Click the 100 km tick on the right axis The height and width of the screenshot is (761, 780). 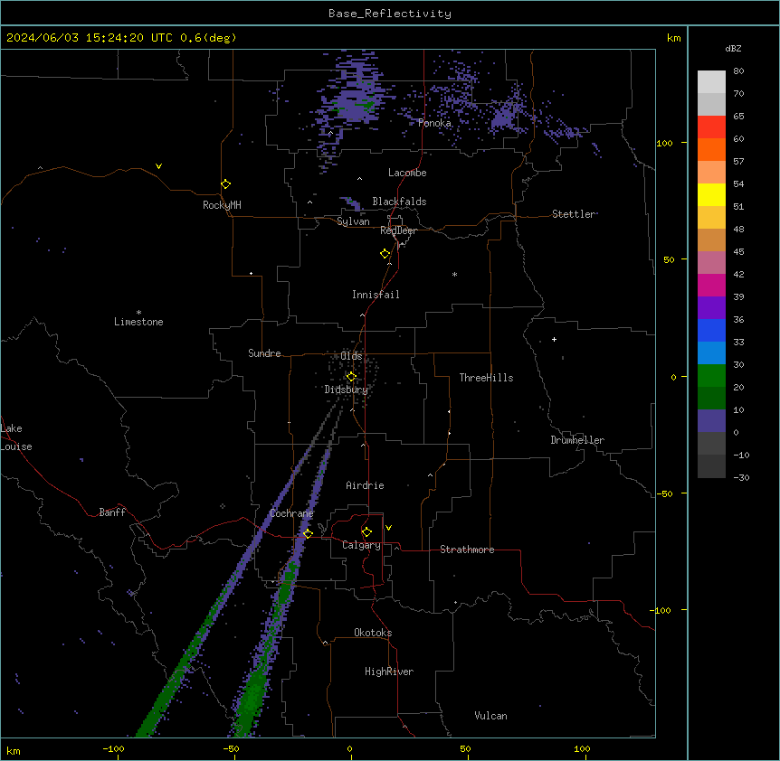click(664, 143)
